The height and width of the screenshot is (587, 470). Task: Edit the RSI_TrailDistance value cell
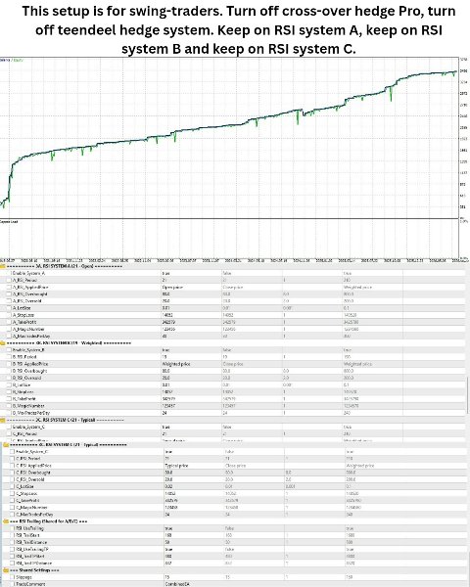pyautogui.click(x=194, y=542)
